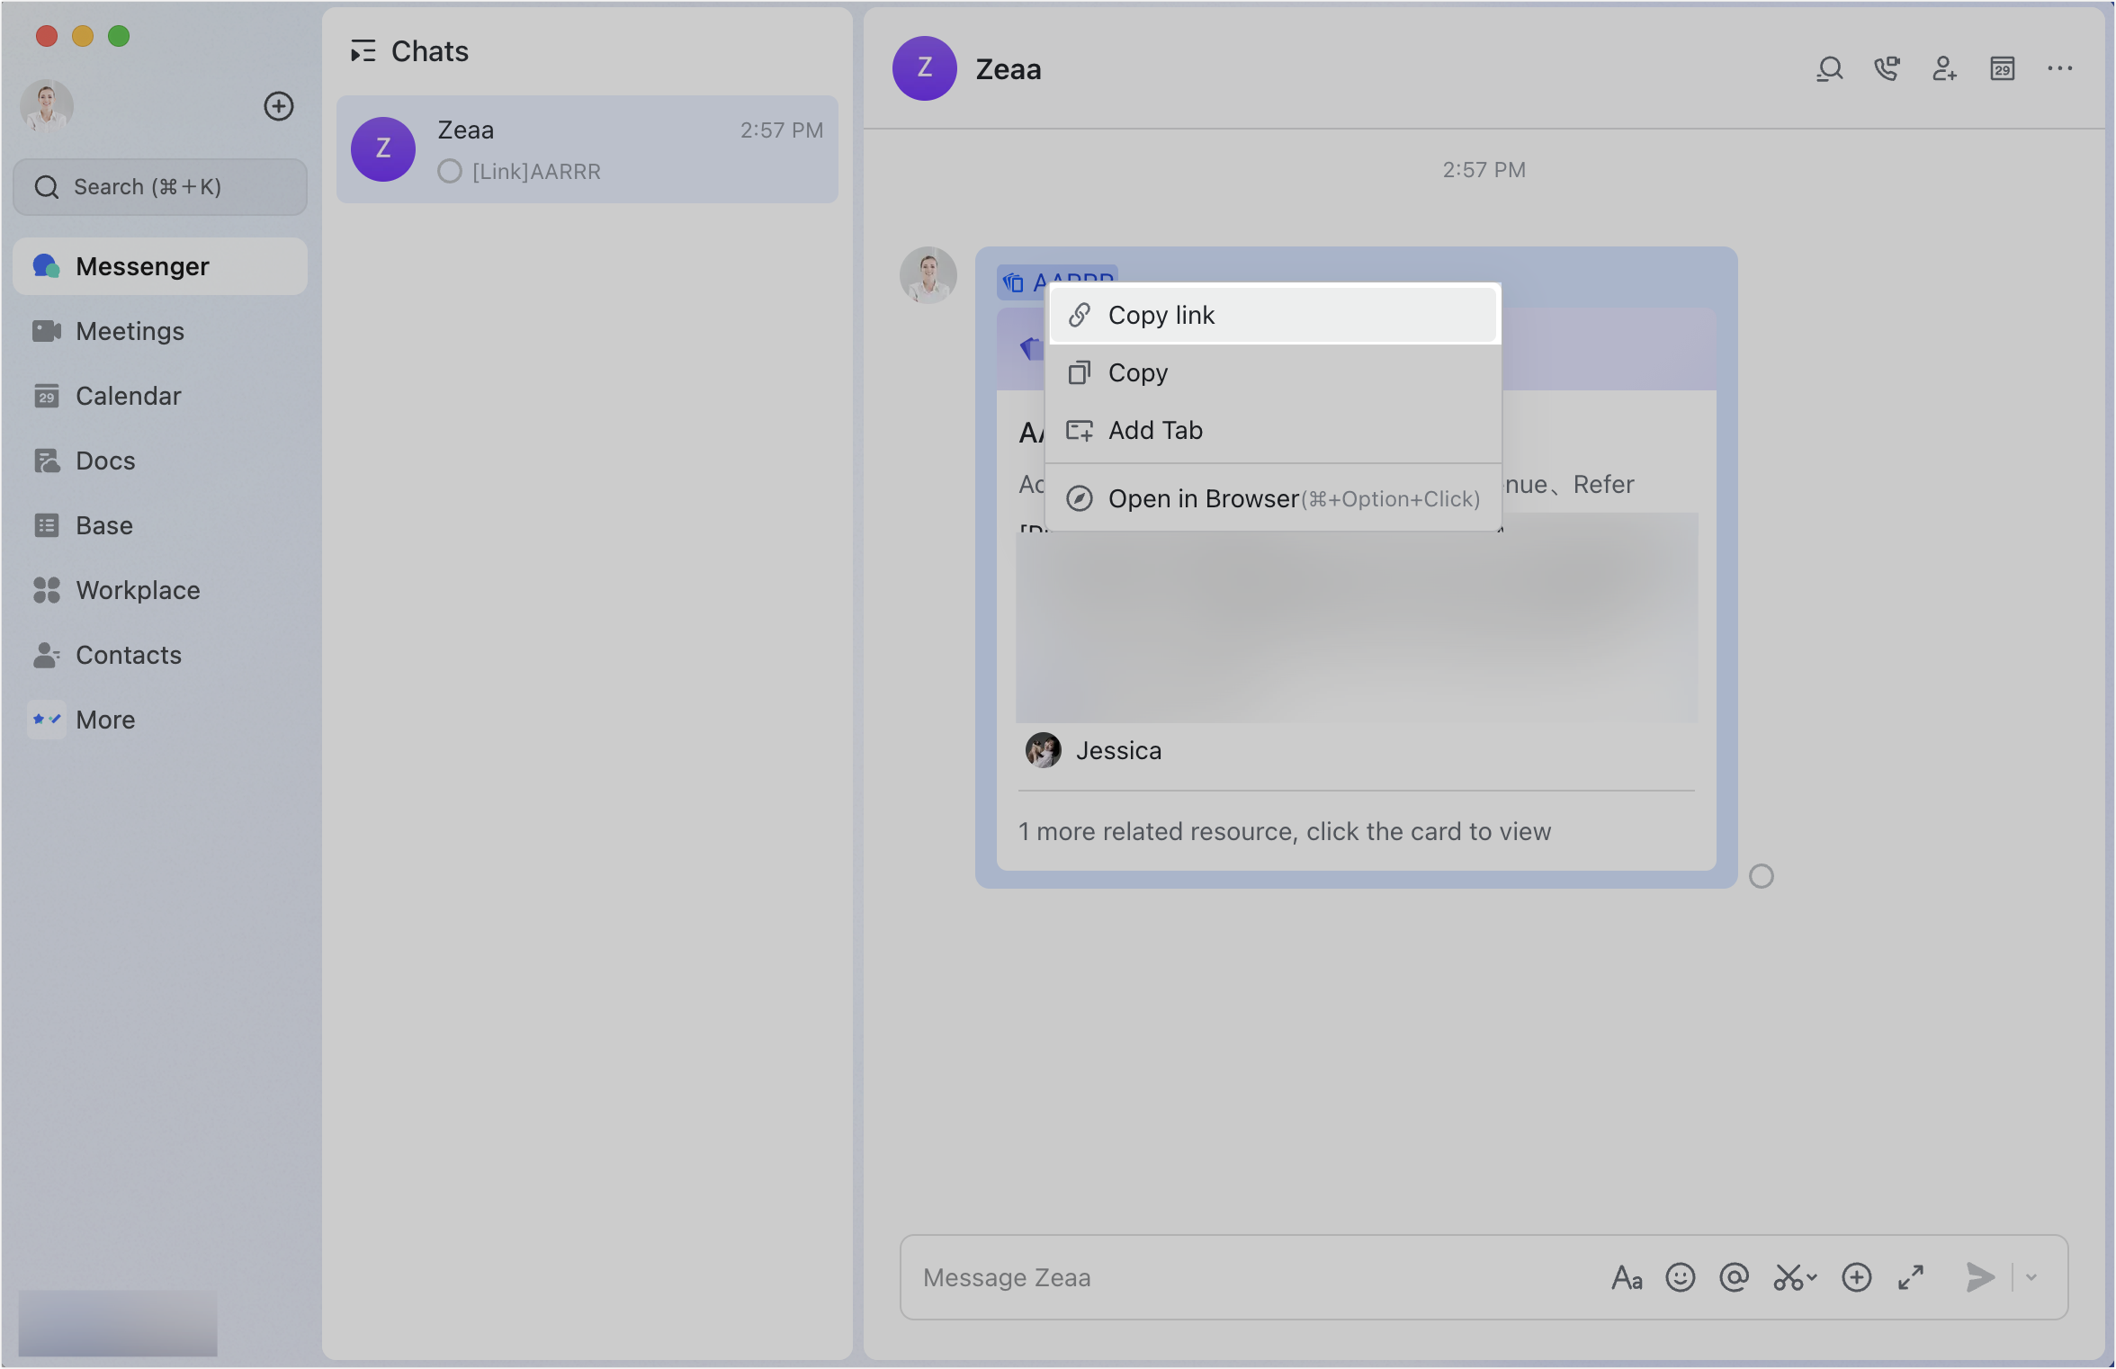Collapse the Chats list panel
2116x1369 pixels.
363,52
